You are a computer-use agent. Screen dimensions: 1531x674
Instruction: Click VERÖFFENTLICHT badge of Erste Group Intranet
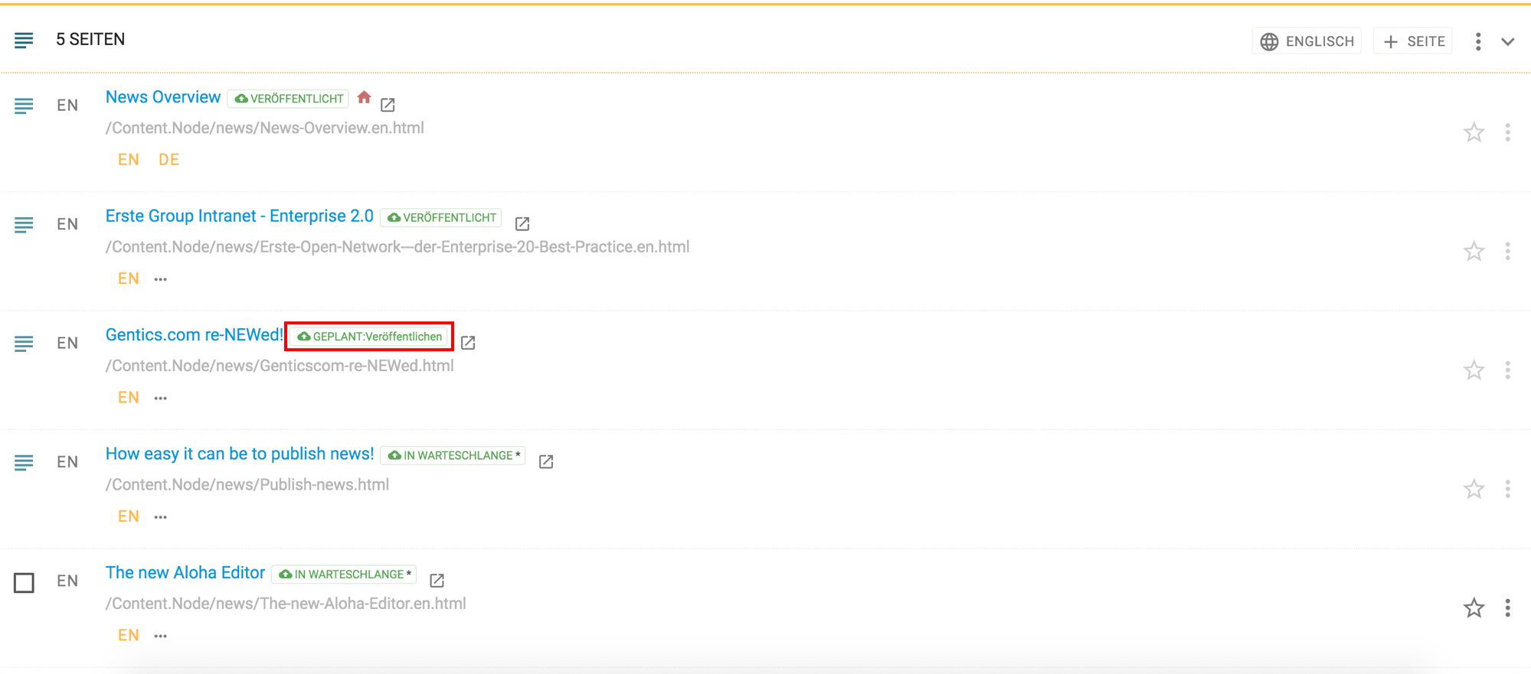click(441, 217)
